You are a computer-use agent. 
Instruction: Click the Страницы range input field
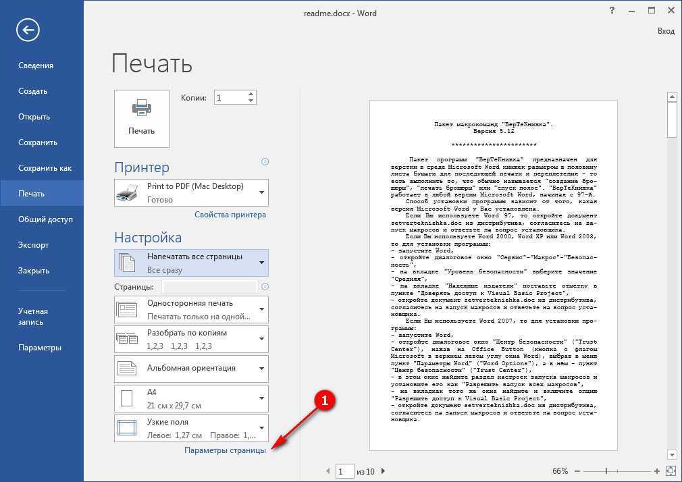(x=209, y=287)
